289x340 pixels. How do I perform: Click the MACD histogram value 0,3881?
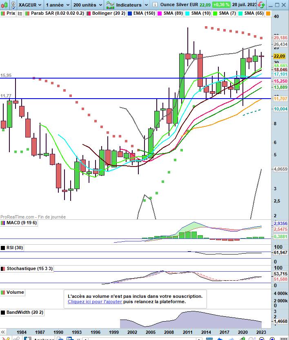click(280, 236)
